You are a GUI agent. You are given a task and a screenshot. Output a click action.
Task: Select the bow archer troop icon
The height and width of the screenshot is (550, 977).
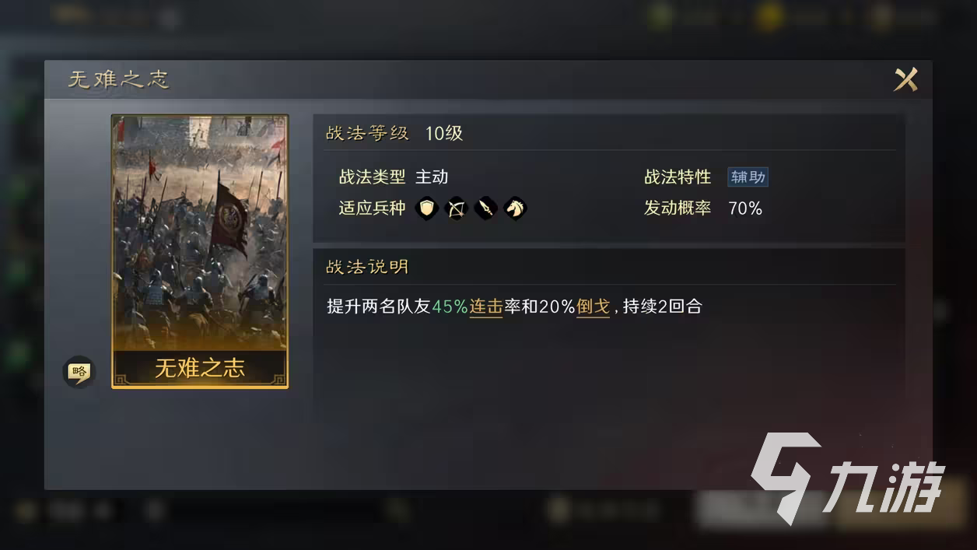(457, 208)
